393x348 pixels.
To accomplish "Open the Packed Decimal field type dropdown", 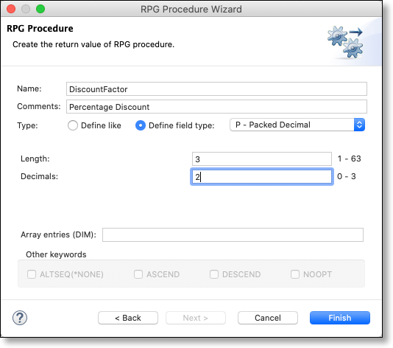I will (297, 125).
